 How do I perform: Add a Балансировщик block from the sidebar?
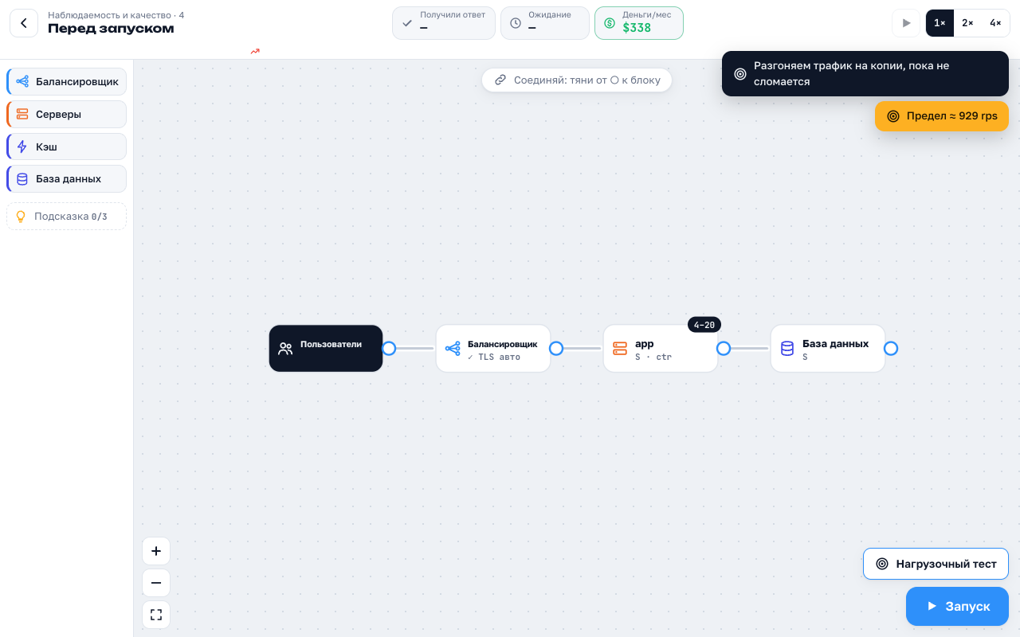click(x=67, y=81)
